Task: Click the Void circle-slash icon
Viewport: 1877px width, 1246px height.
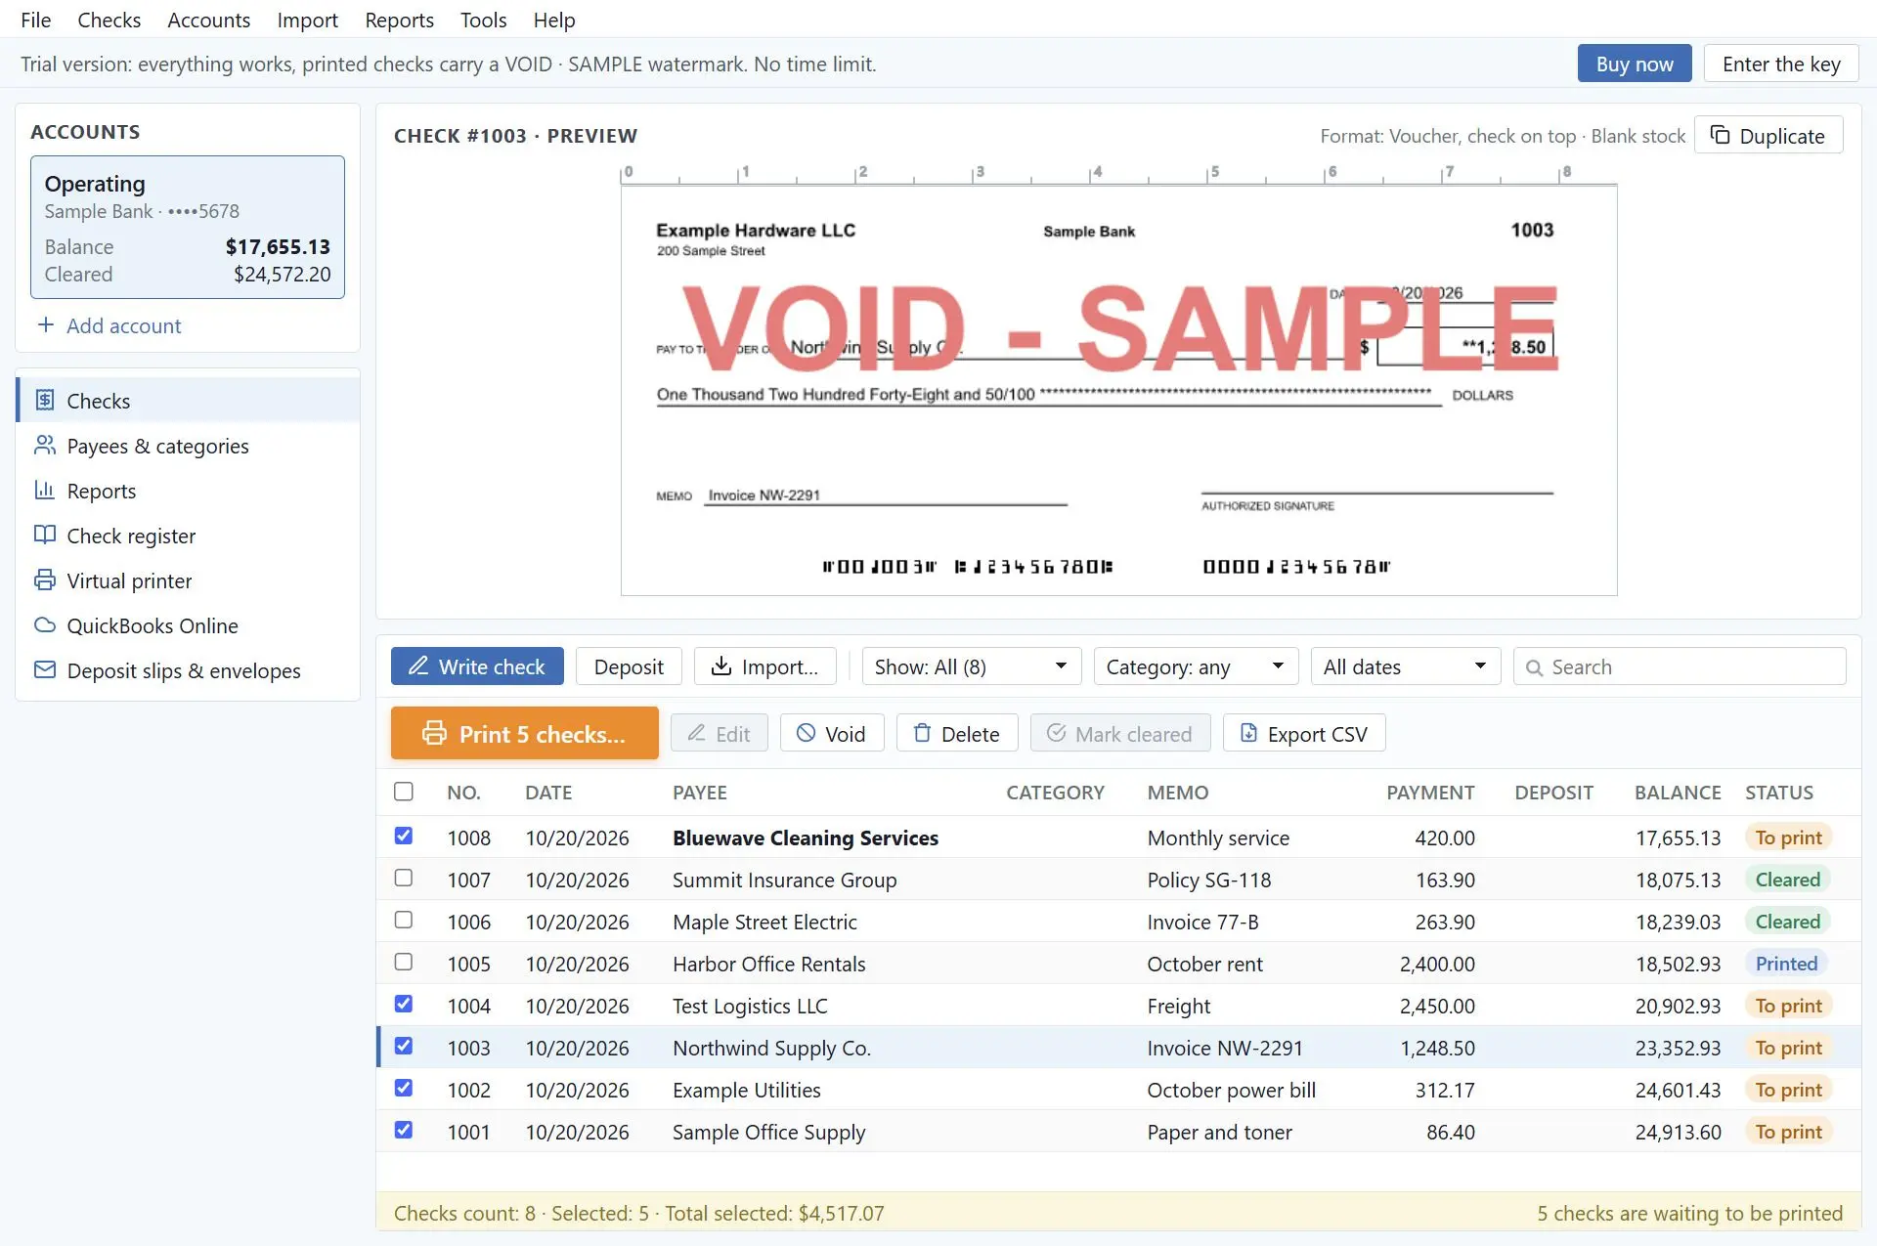Action: (x=806, y=733)
